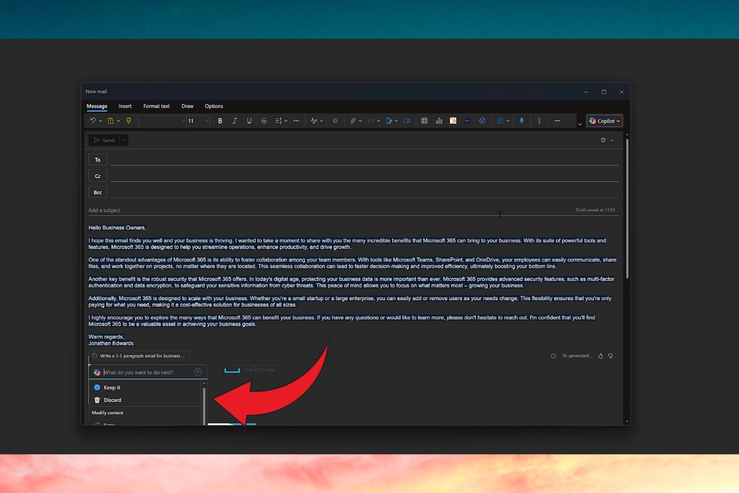Viewport: 739px width, 493px height.
Task: Click the thumbs down feedback icon
Action: 610,356
